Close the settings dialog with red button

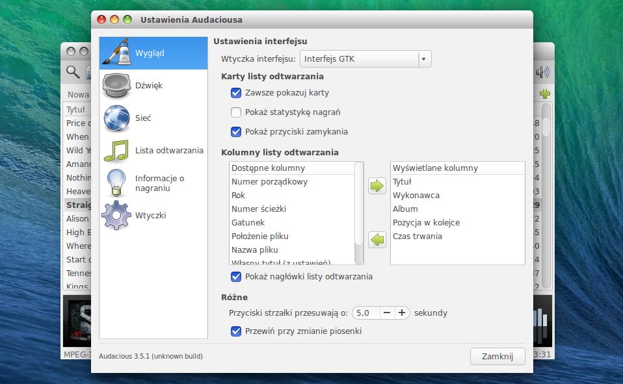(x=101, y=19)
